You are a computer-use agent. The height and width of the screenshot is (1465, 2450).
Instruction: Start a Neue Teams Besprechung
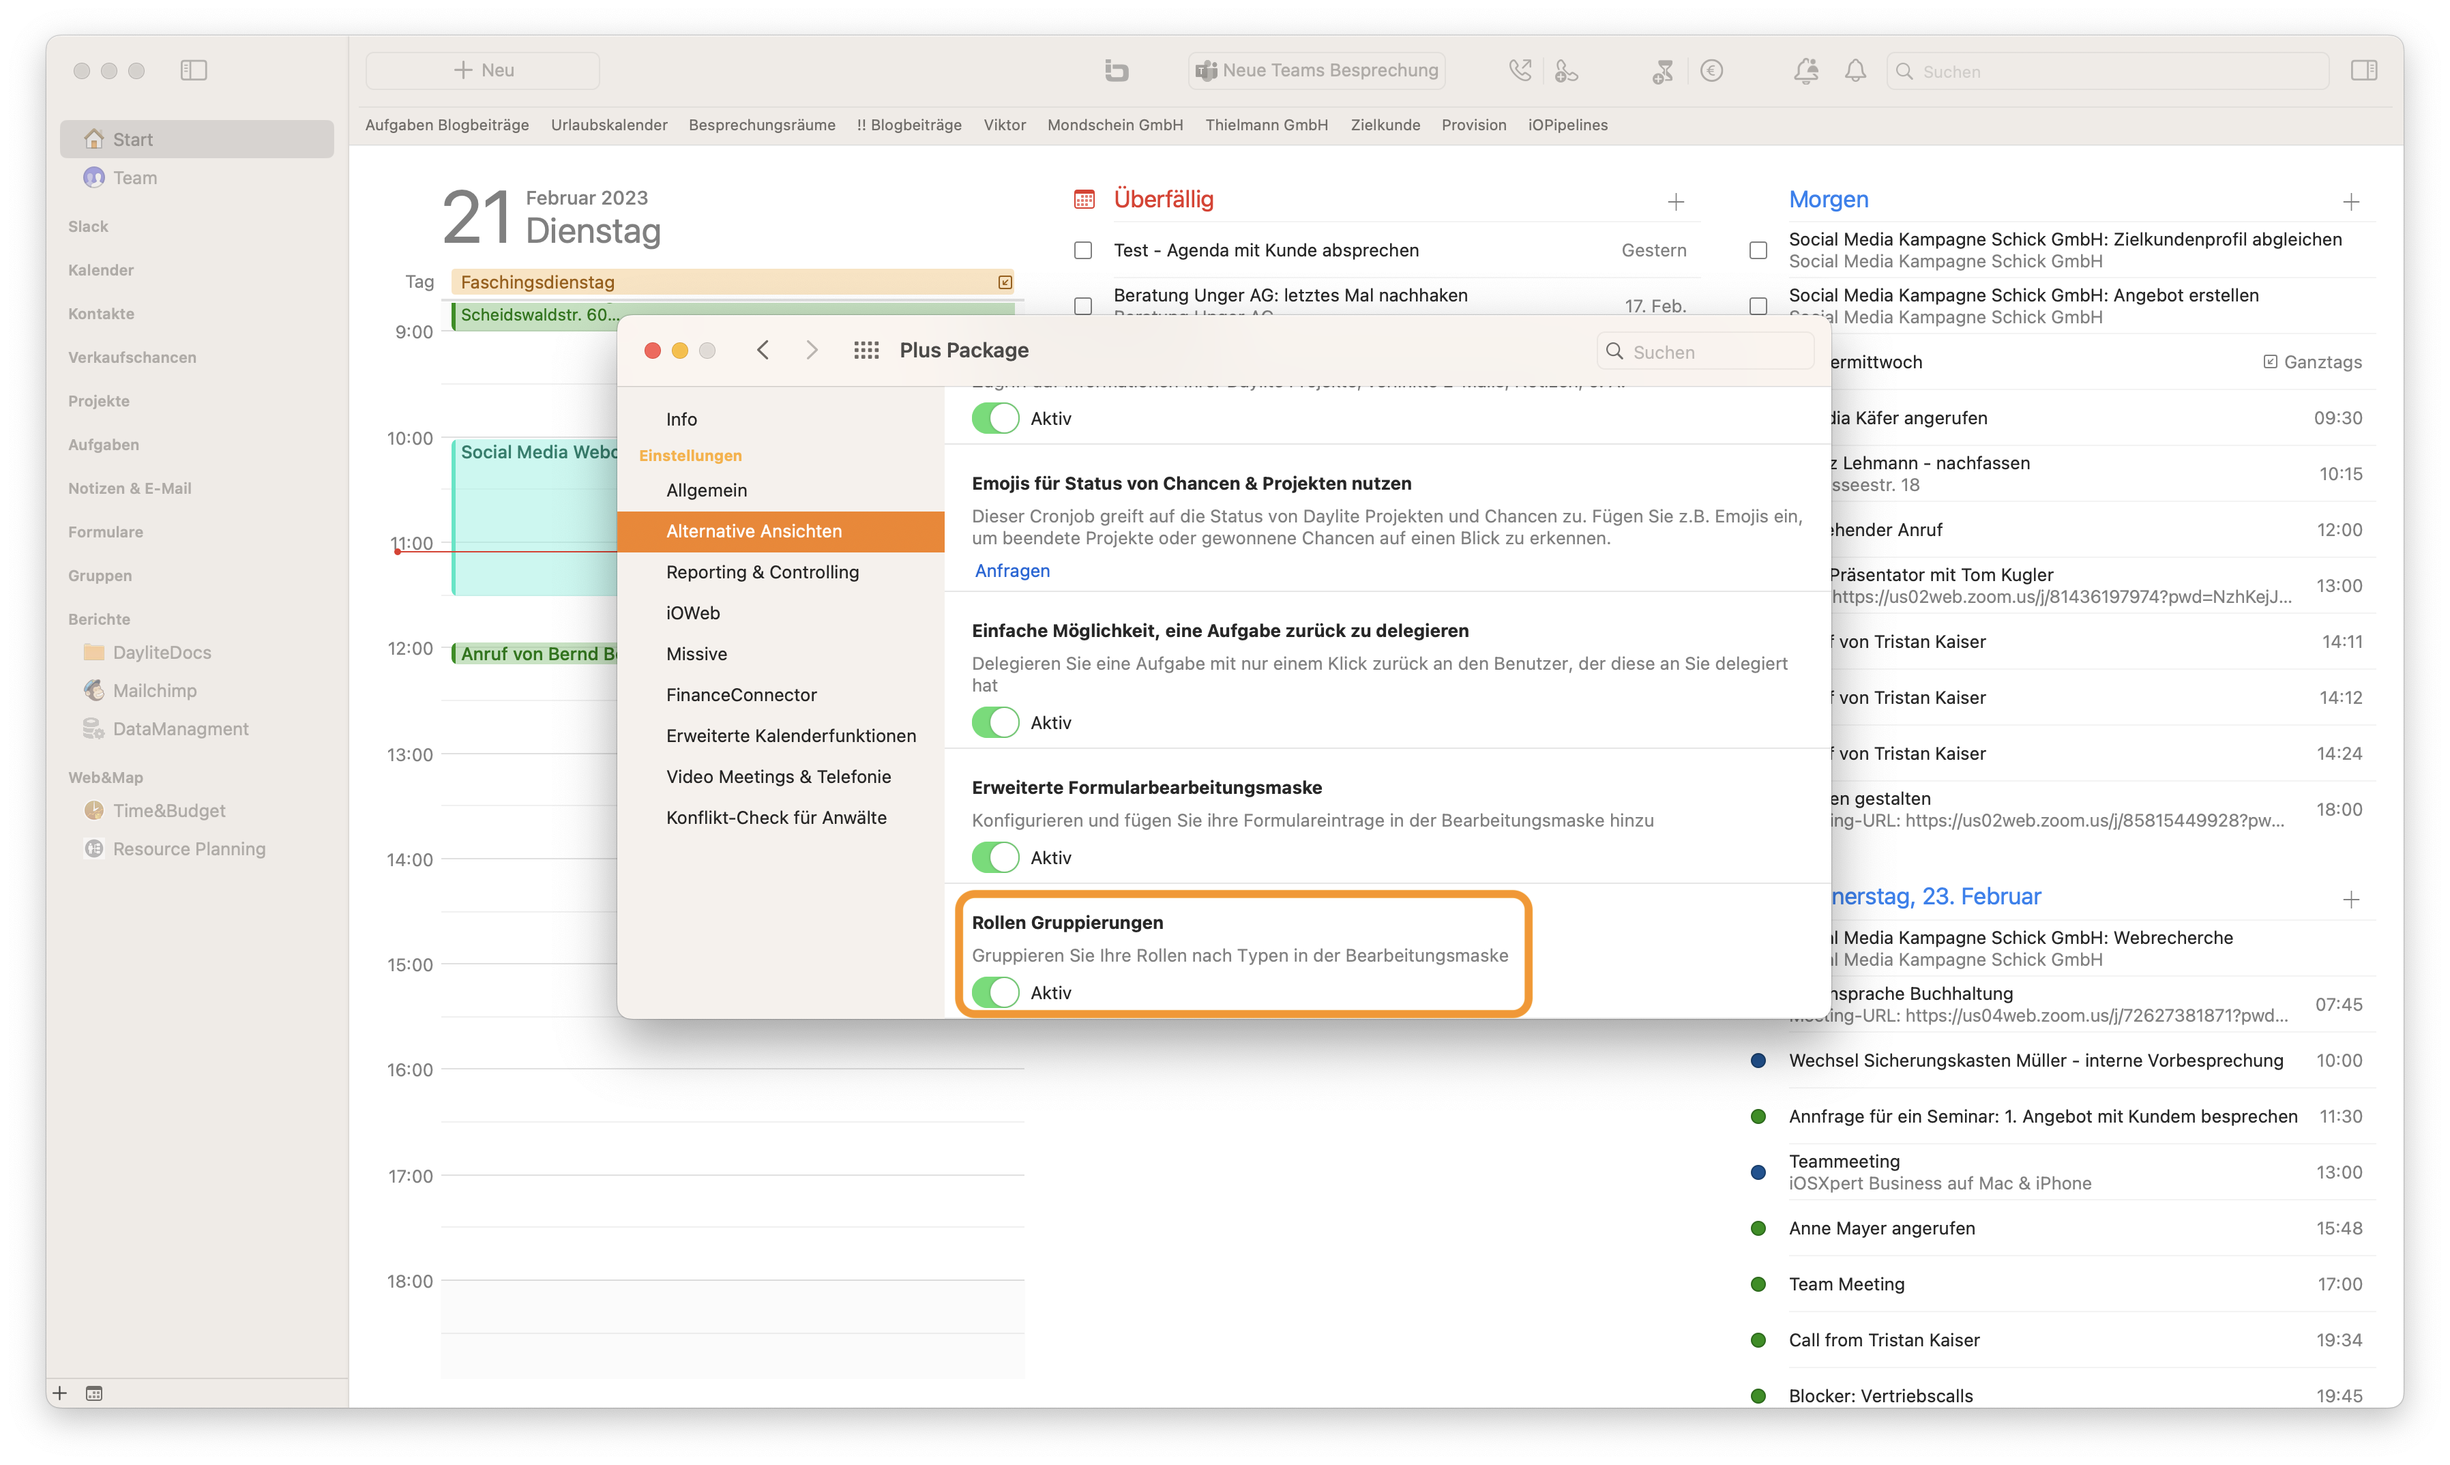pos(1317,70)
